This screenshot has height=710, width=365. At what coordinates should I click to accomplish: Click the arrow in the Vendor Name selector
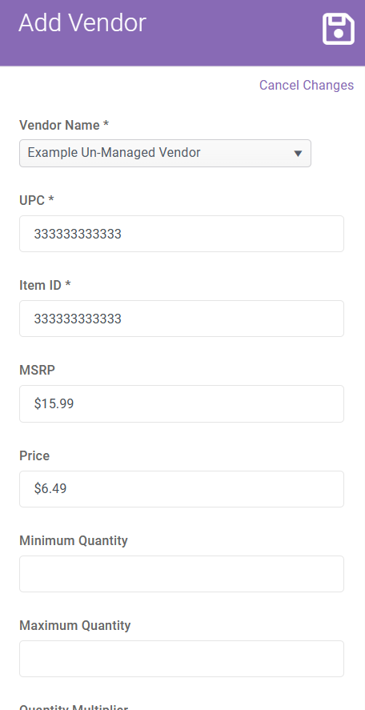point(298,154)
